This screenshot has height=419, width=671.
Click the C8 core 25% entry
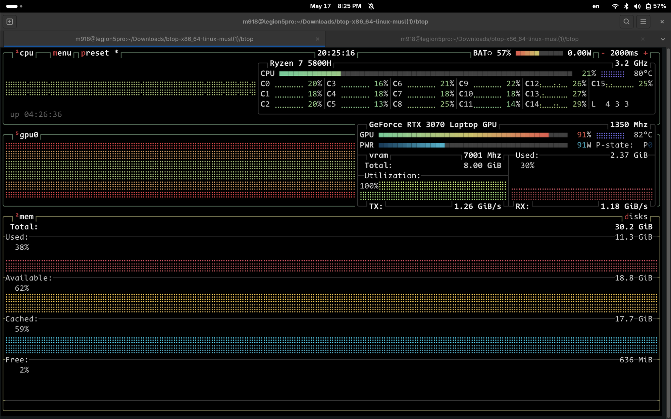pos(423,104)
